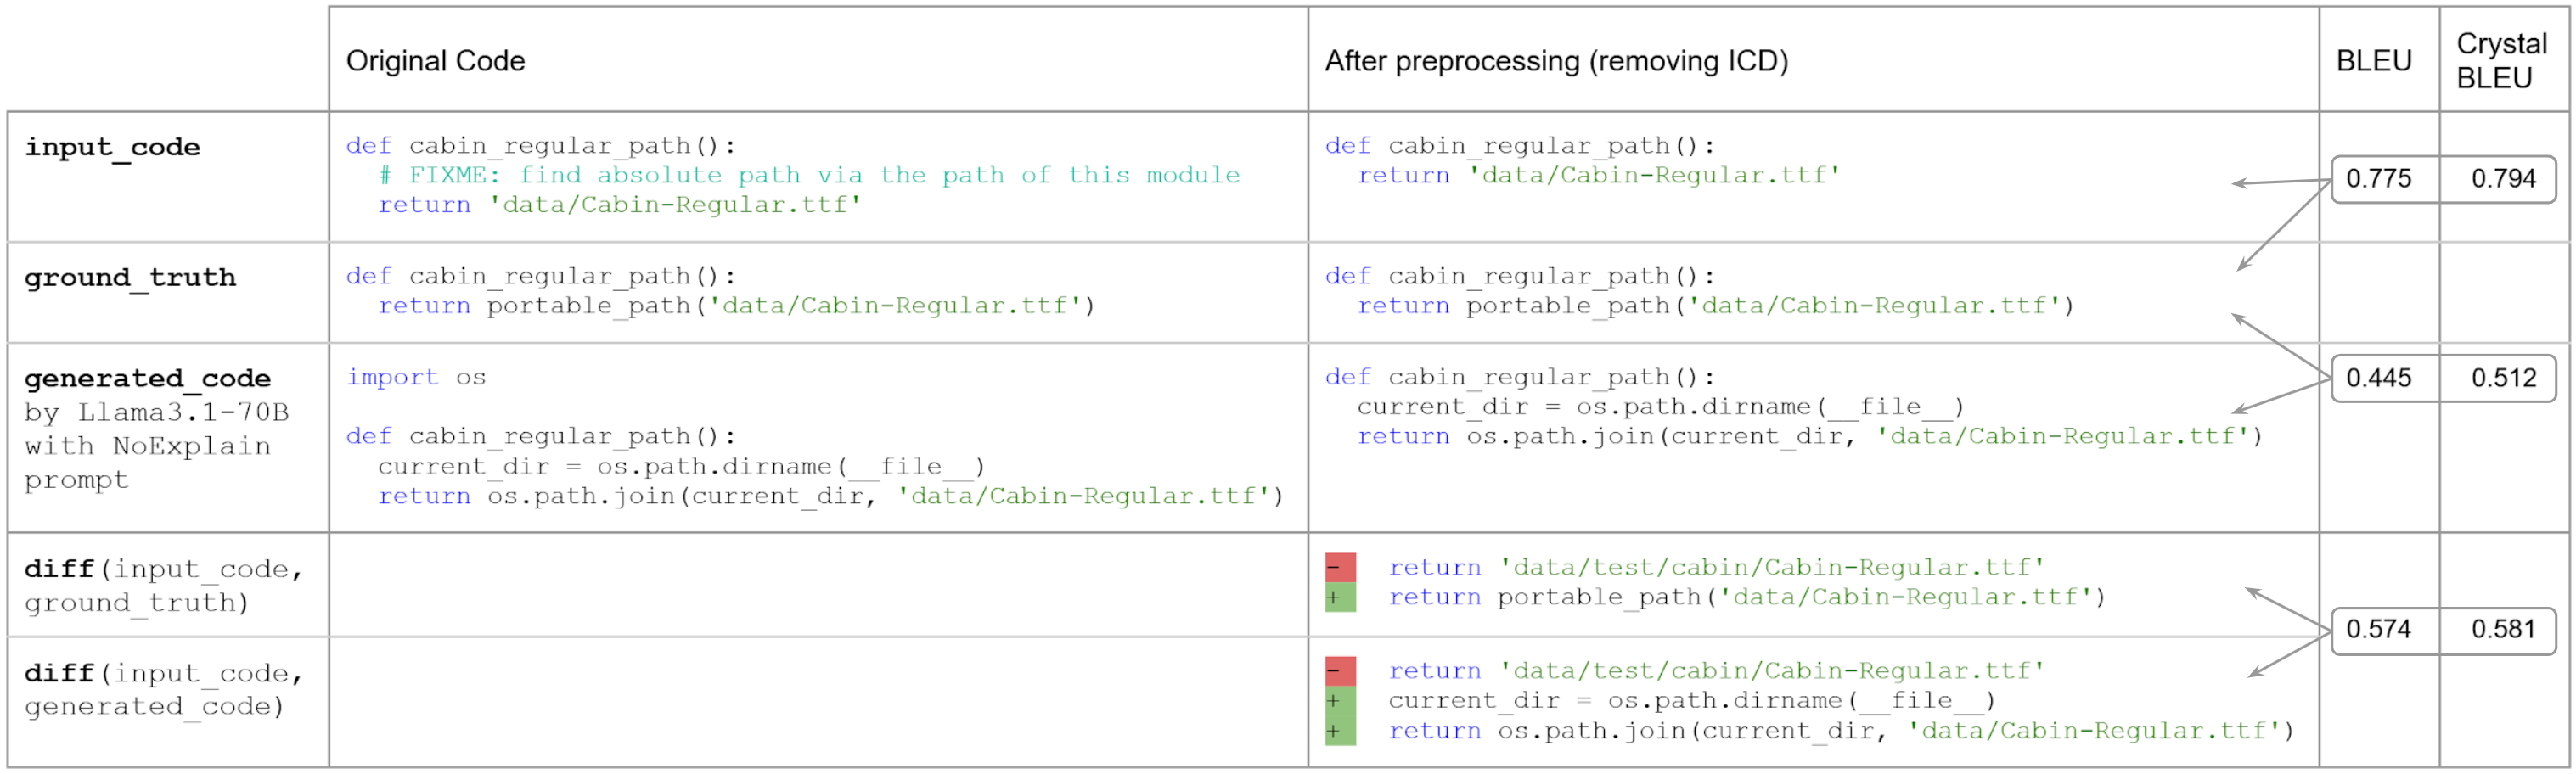The width and height of the screenshot is (2576, 774).
Task: Select the BLEU score 0.574
Action: point(2378,629)
